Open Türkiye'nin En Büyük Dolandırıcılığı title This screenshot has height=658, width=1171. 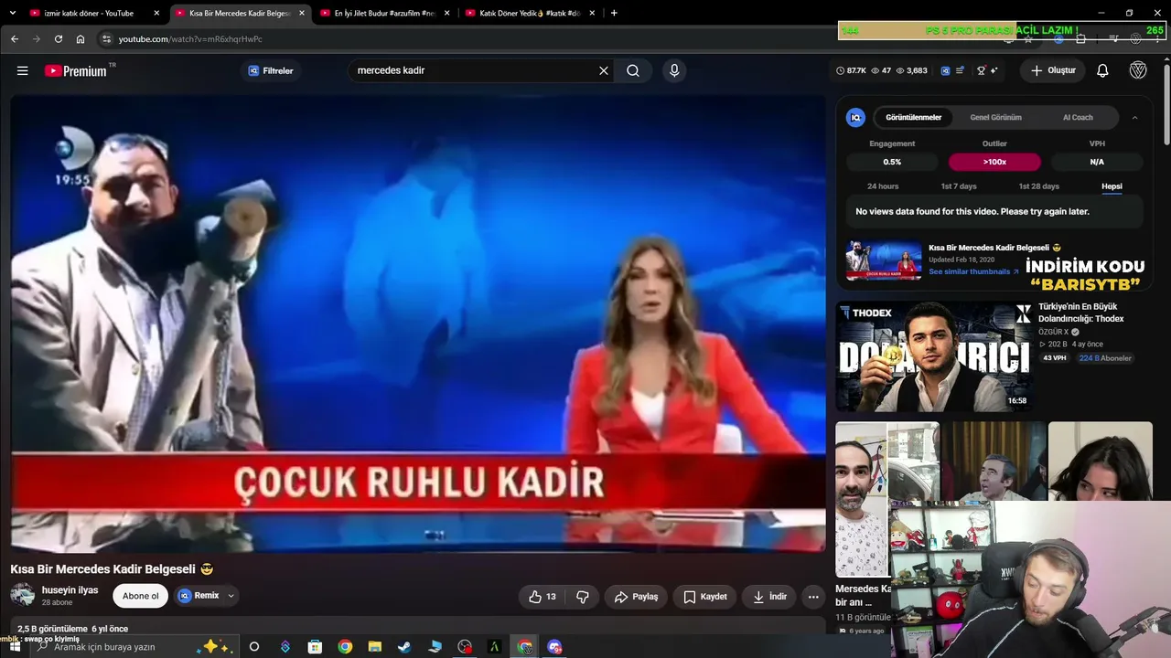point(1081,313)
